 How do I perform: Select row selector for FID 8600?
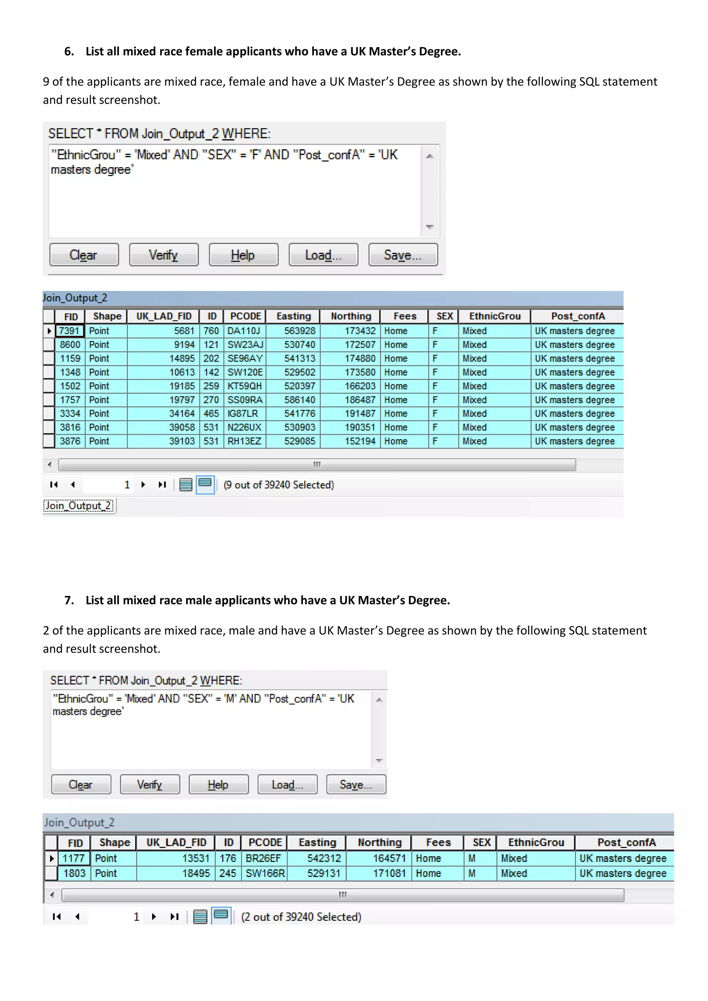(x=49, y=345)
